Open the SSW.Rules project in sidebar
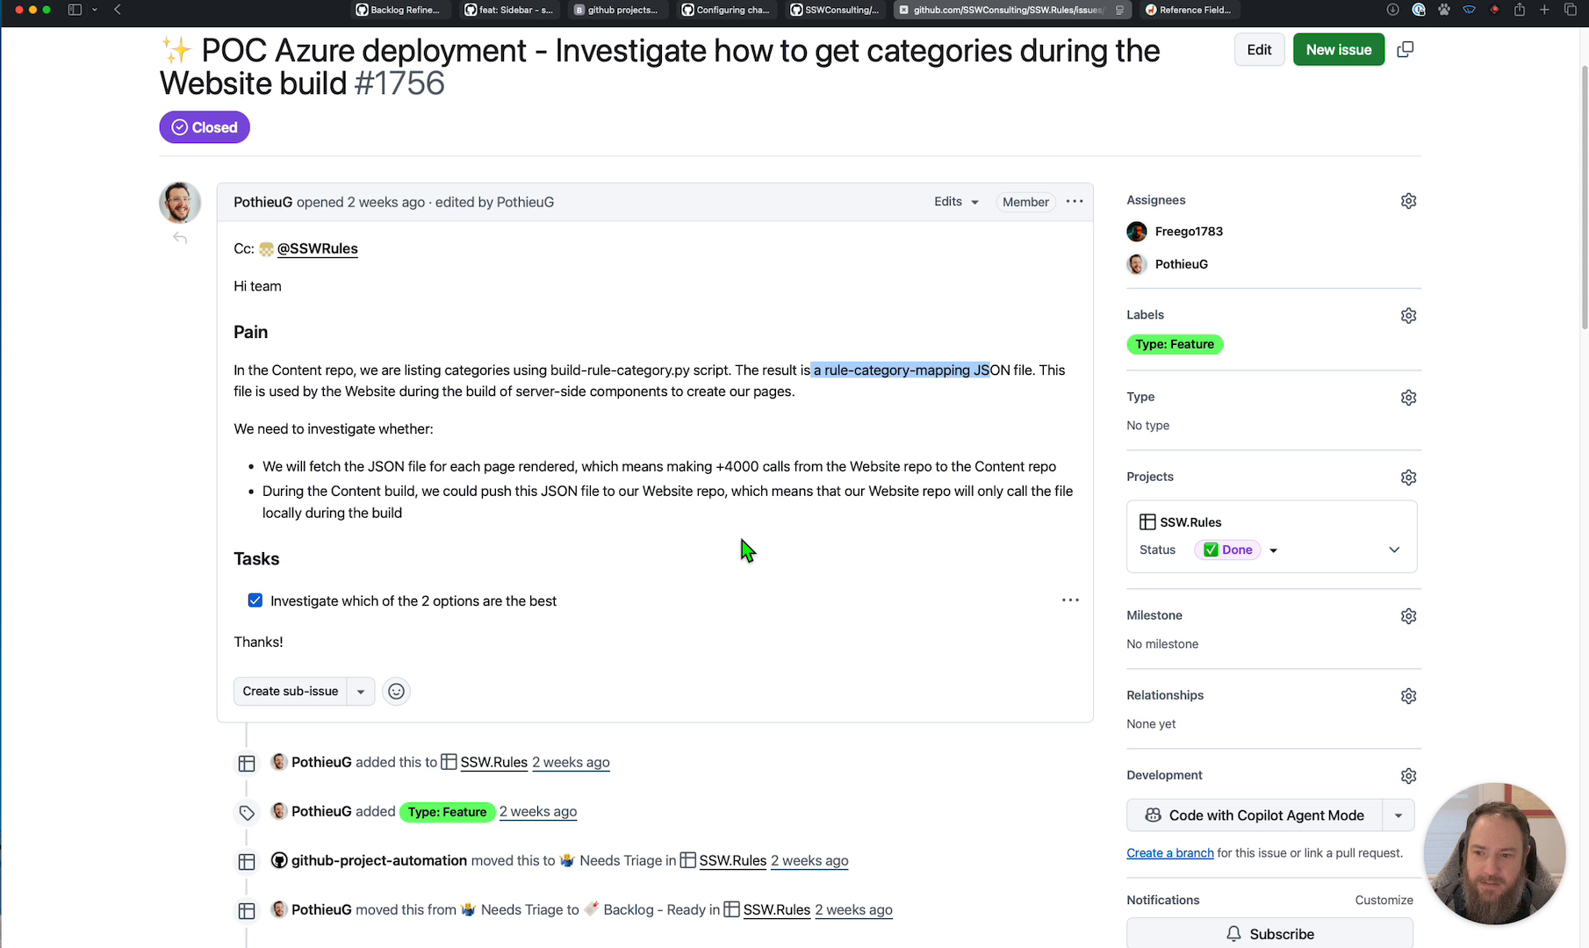1589x948 pixels. (x=1190, y=522)
